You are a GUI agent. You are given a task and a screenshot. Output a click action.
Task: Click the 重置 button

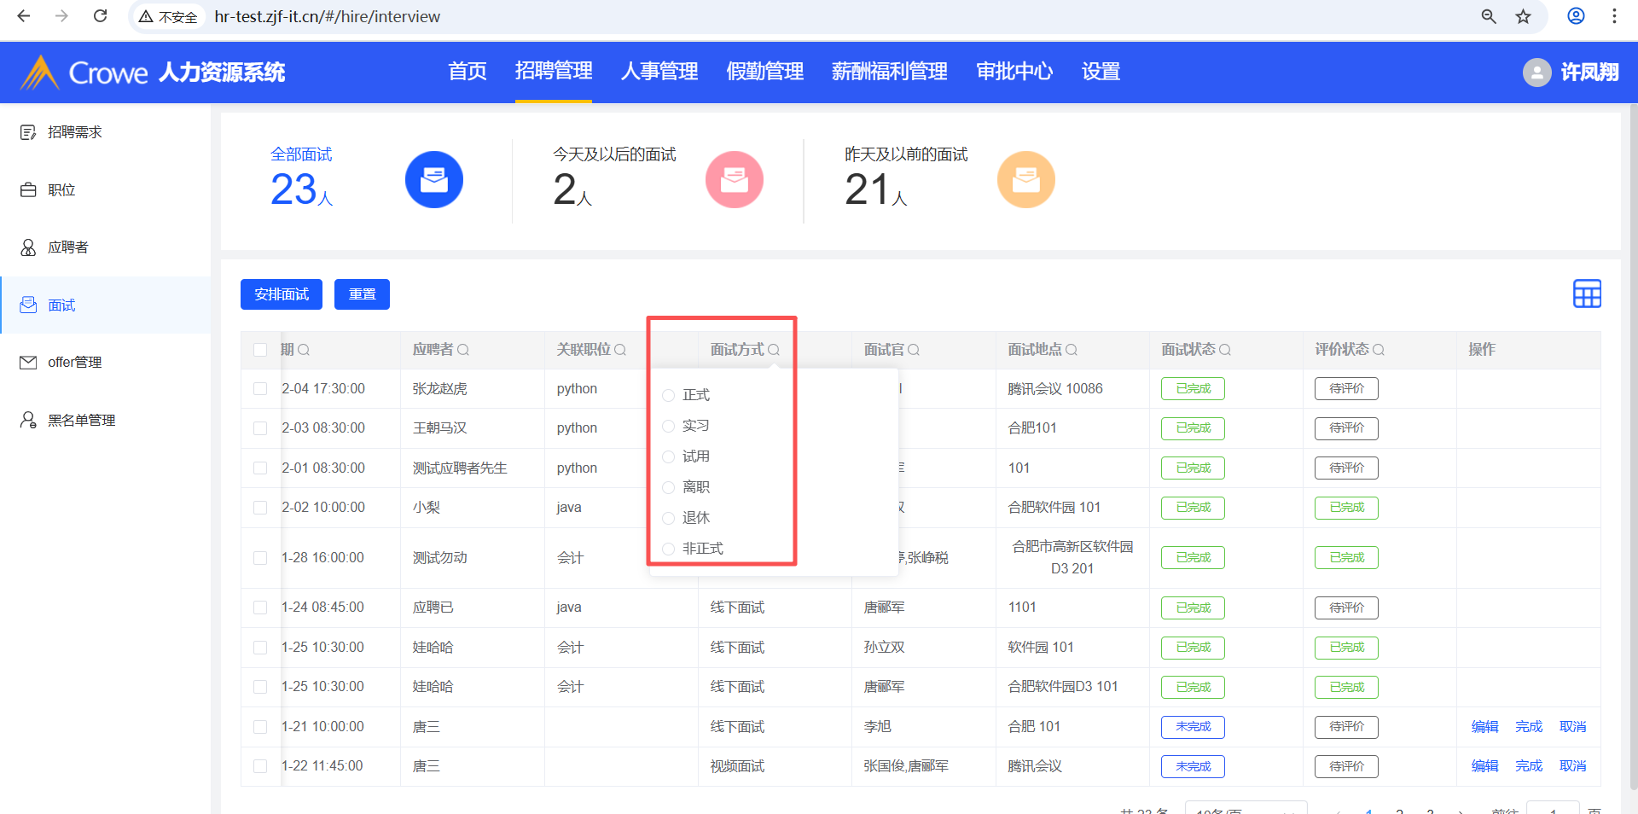click(x=362, y=294)
